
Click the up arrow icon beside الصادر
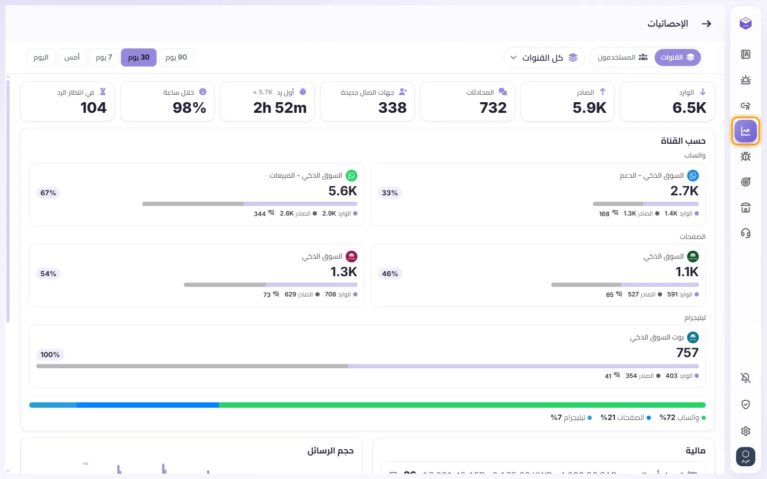pyautogui.click(x=602, y=92)
